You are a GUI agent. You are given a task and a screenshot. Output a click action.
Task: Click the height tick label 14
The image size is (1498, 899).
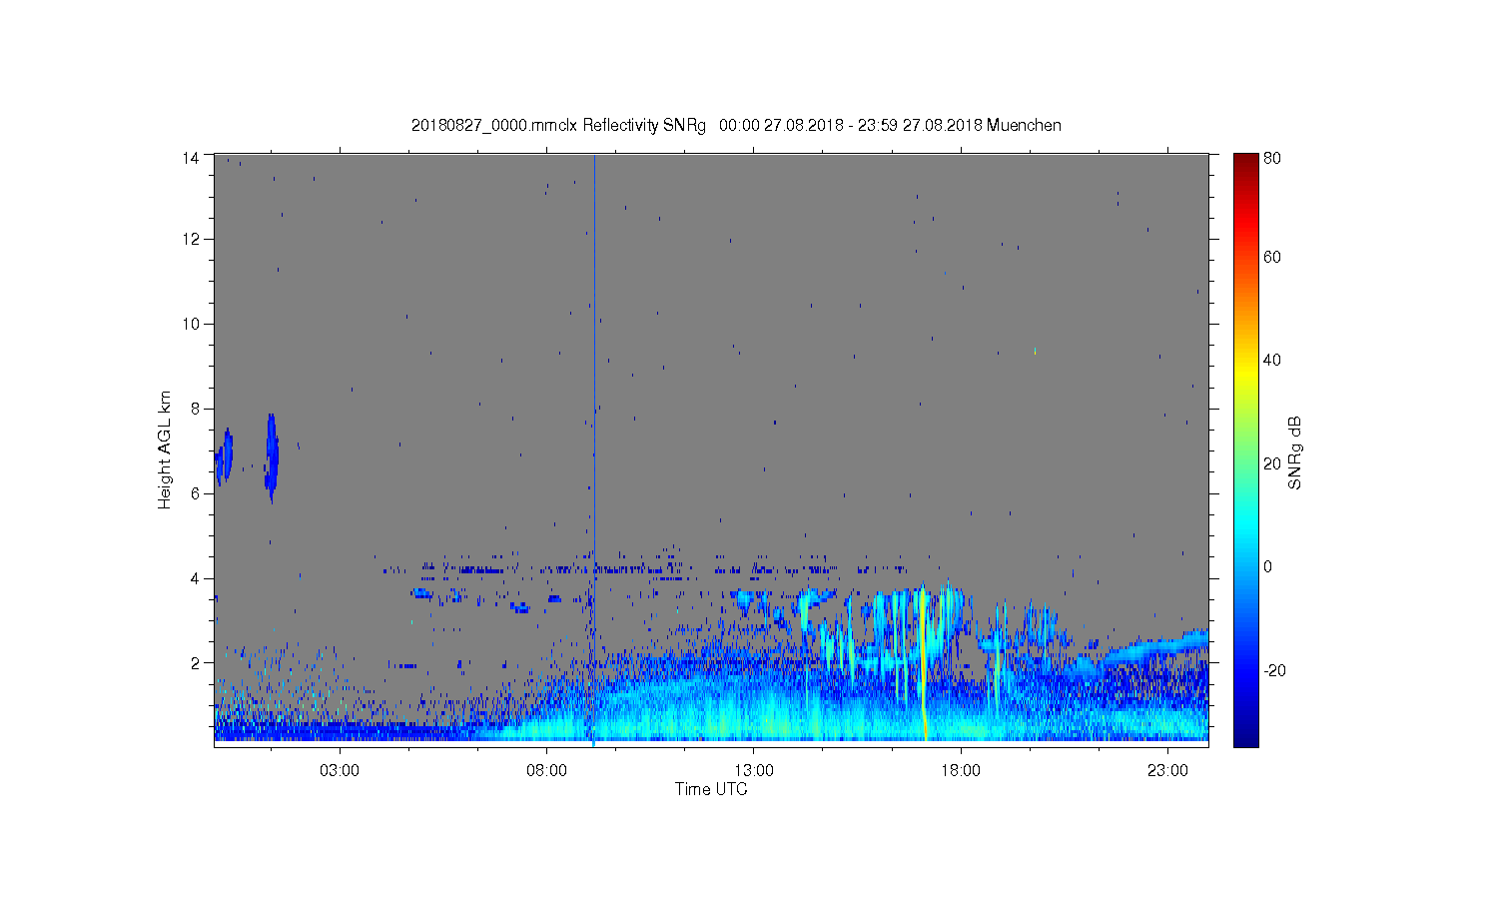pos(190,157)
